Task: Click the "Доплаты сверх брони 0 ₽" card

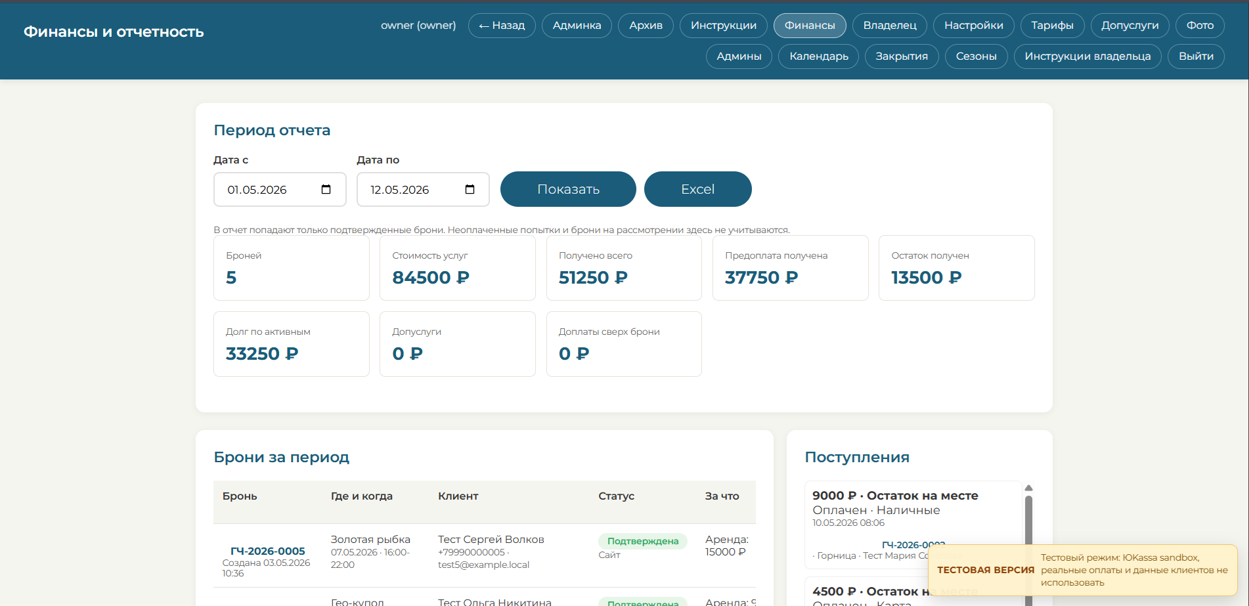Action: coord(624,344)
